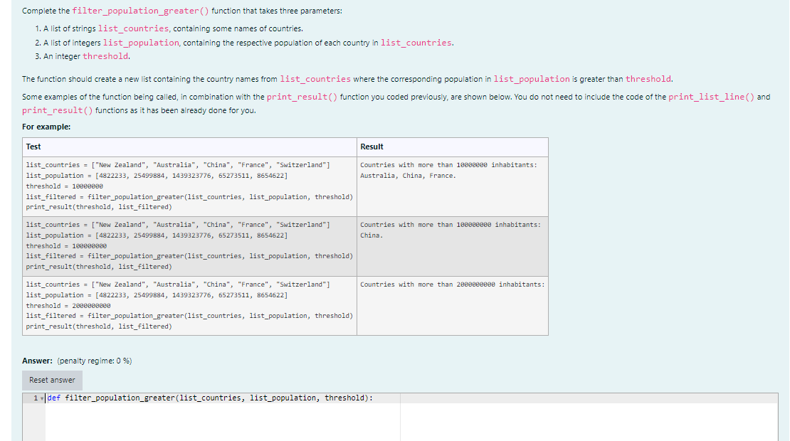Click the Reset answer button
Viewport: 790px width, 441px height.
click(52, 380)
